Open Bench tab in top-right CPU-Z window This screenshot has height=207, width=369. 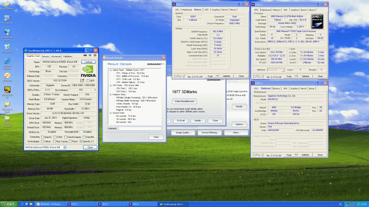(x=304, y=10)
